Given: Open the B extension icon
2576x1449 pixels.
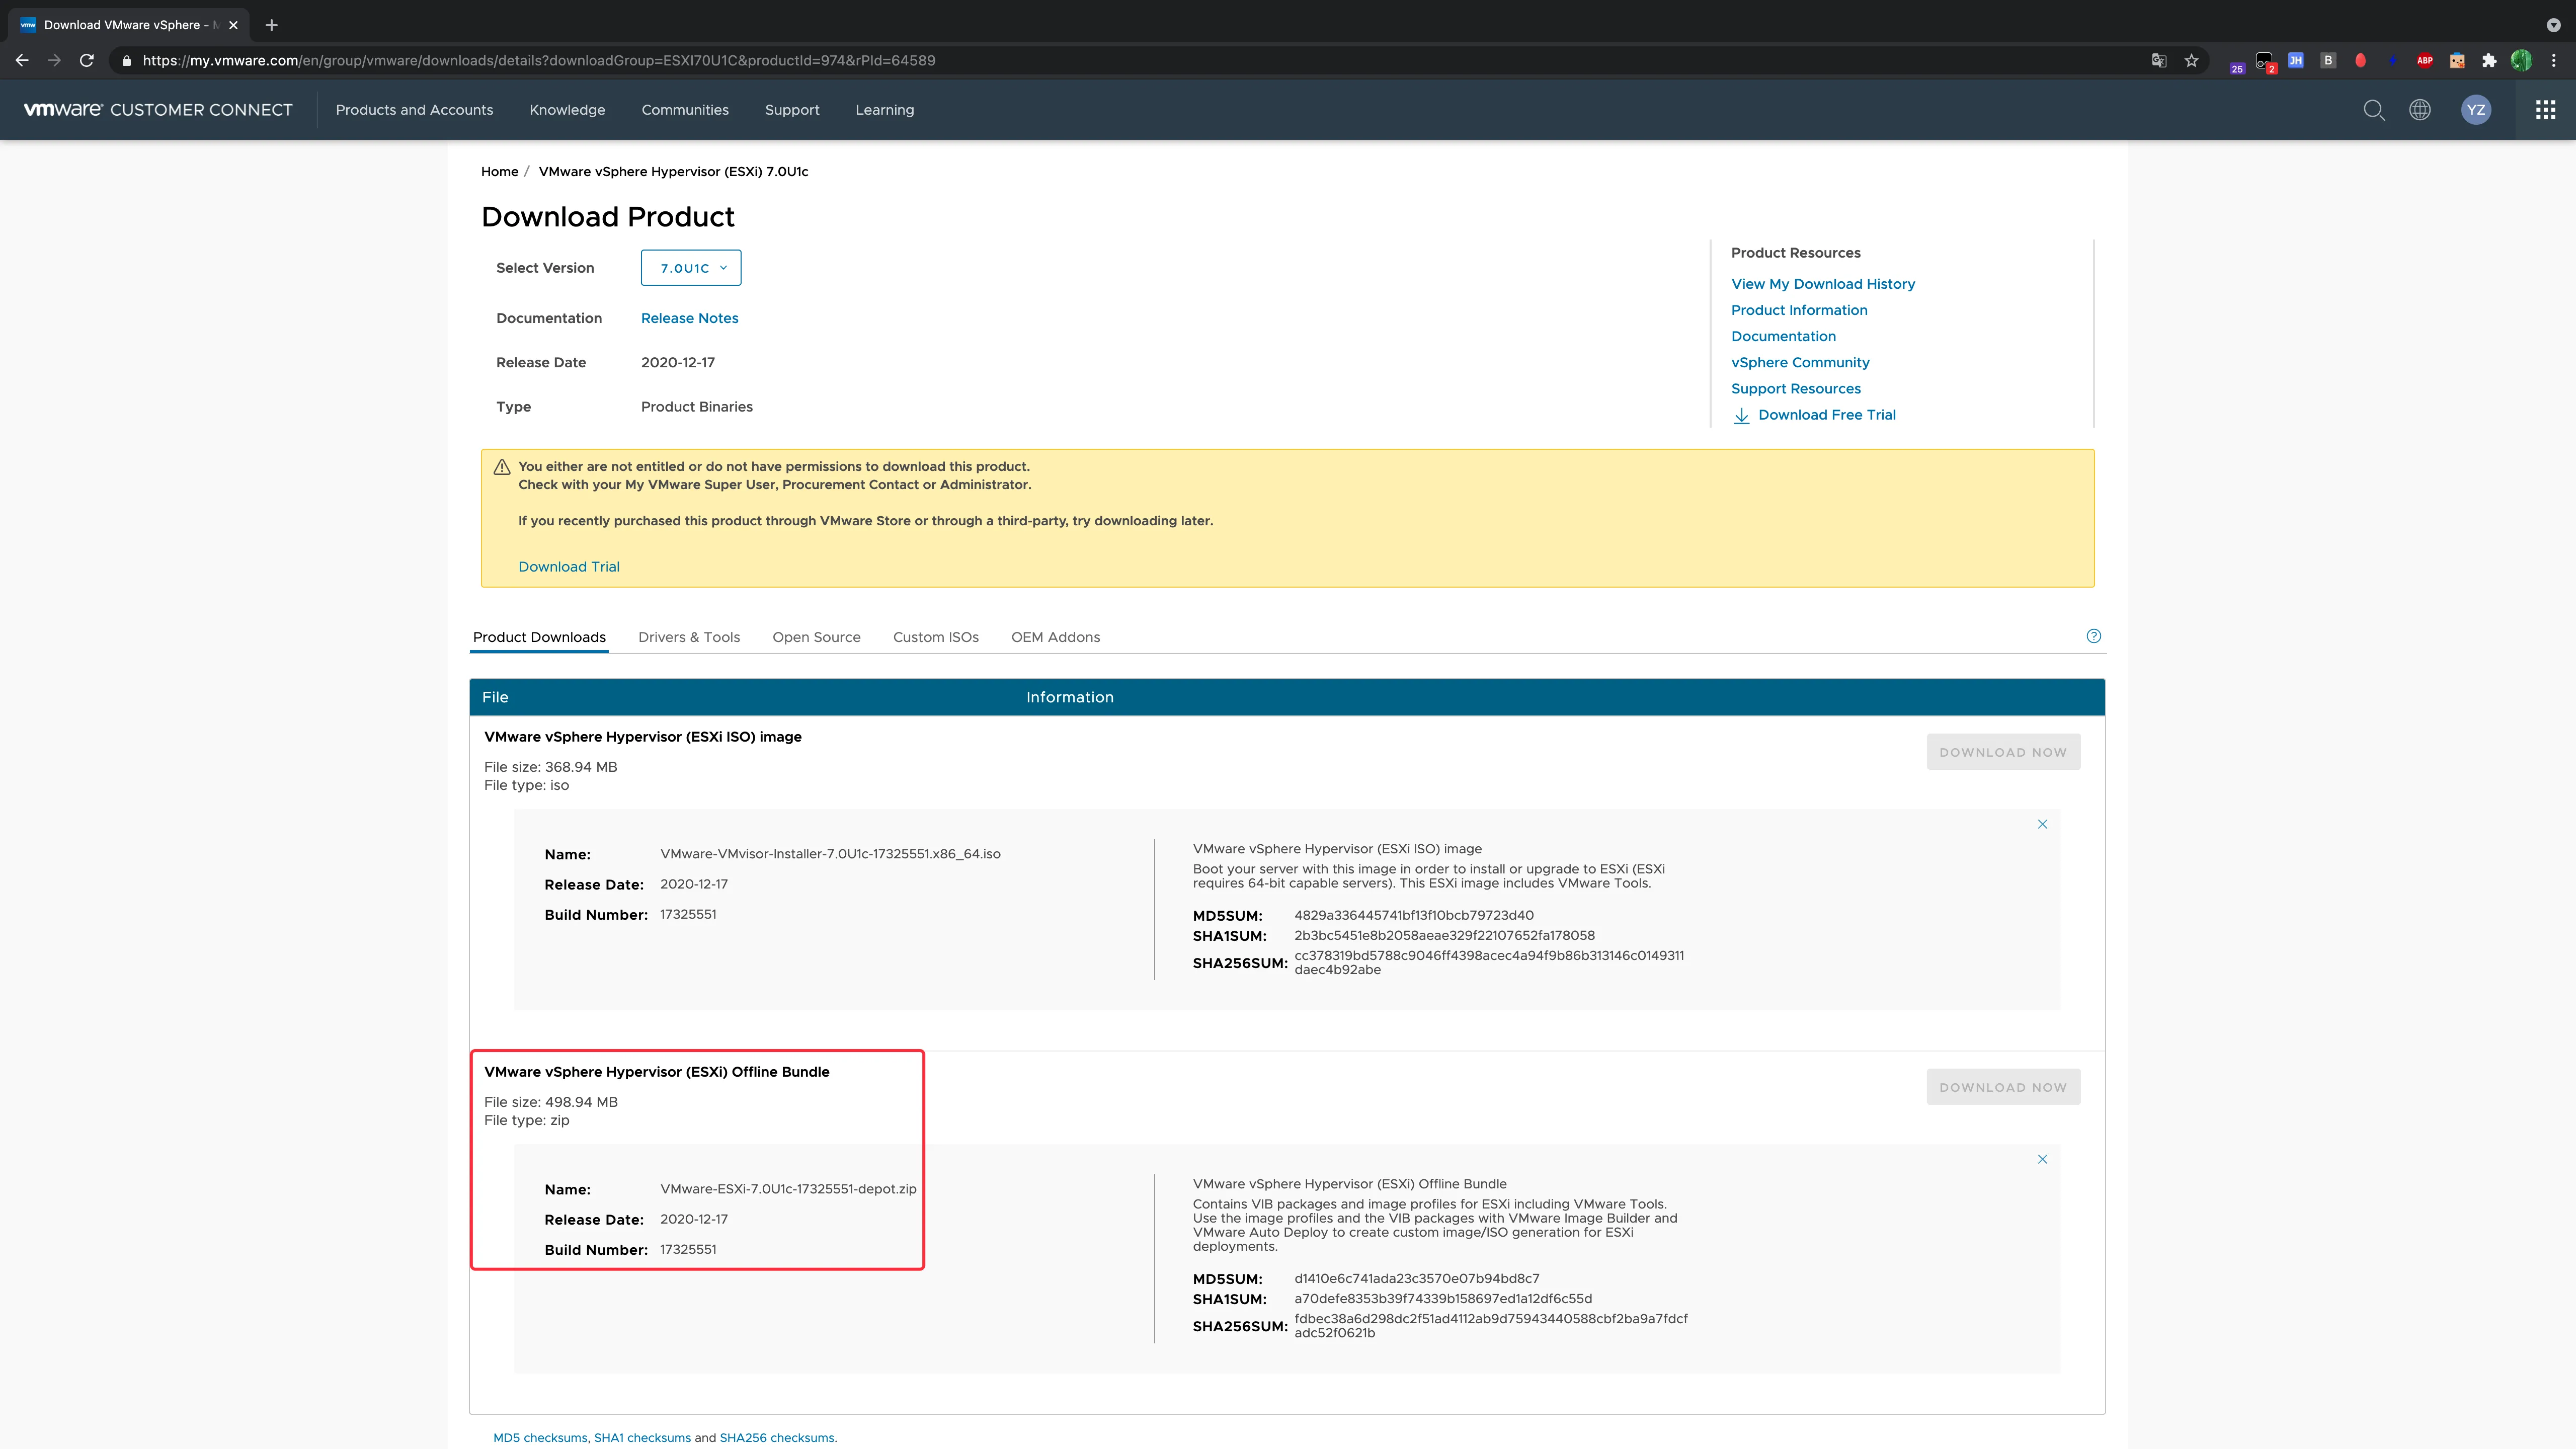Looking at the screenshot, I should [x=2328, y=61].
